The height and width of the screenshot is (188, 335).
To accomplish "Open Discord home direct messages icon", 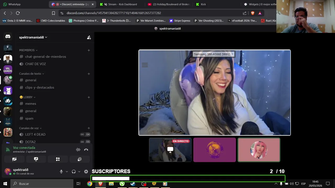I will pyautogui.click(x=8, y=37).
